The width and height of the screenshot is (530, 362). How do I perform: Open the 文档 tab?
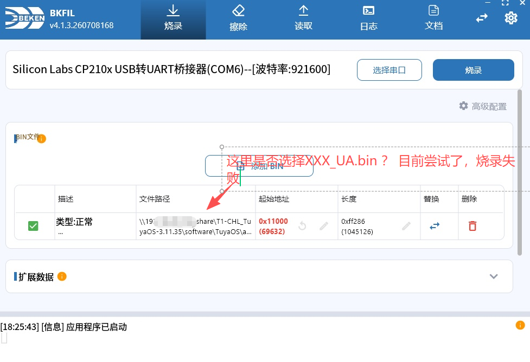click(x=433, y=20)
